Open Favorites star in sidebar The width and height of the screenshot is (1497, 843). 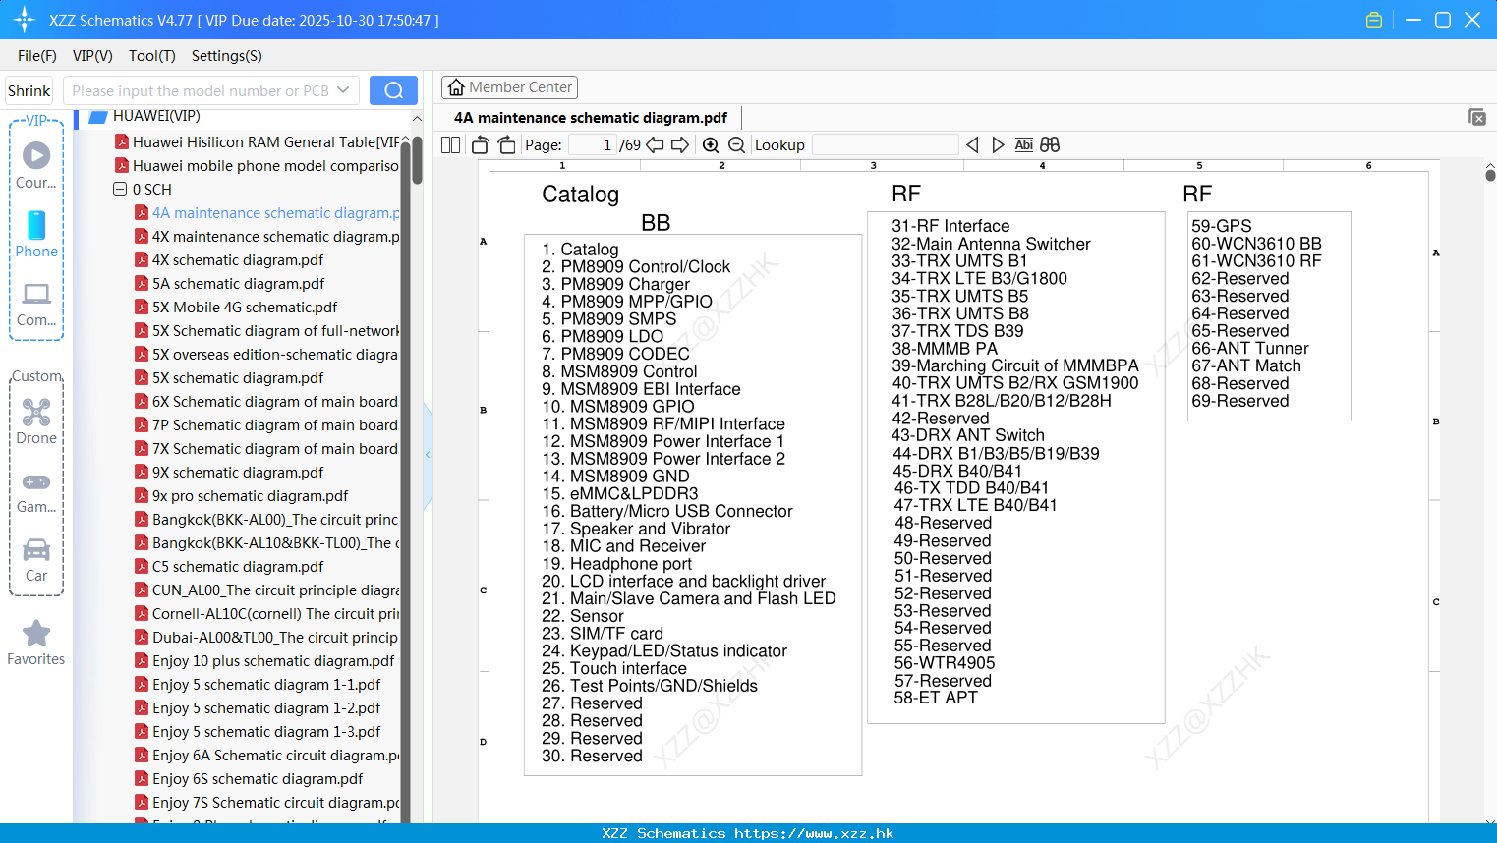click(36, 644)
